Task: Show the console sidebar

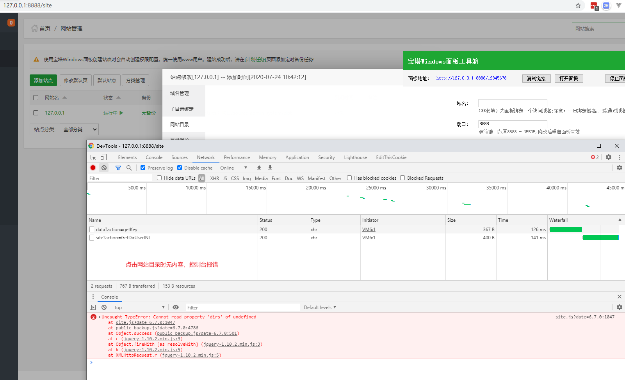Action: click(93, 307)
